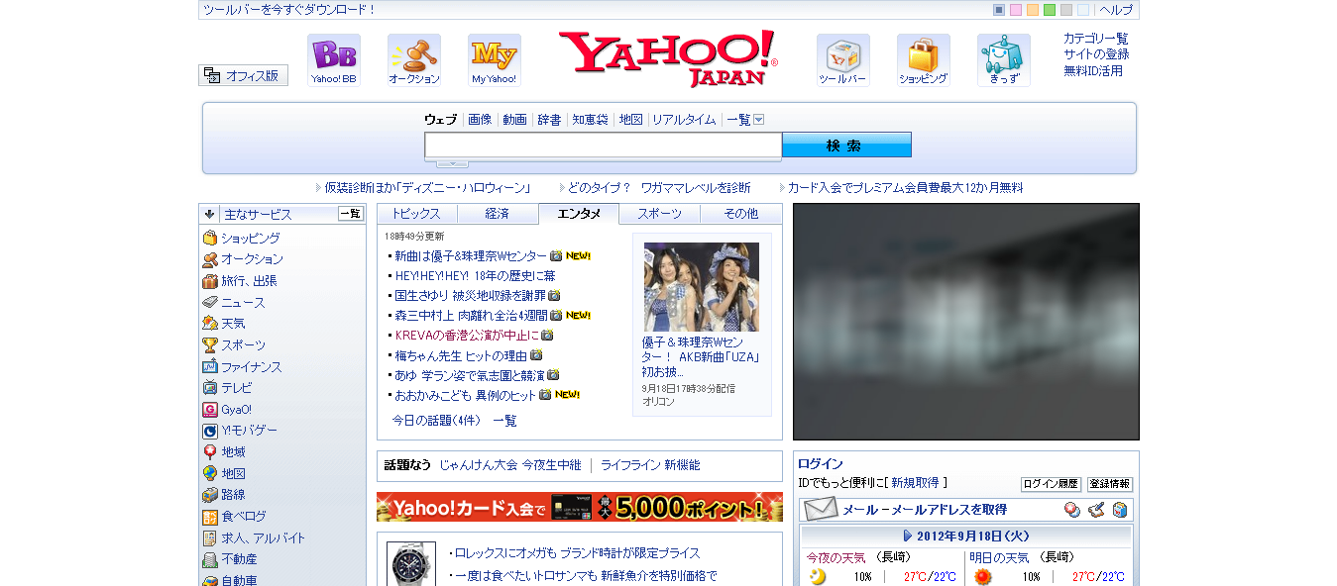
Task: Open the ショッピング bag icon in header
Action: [924, 60]
